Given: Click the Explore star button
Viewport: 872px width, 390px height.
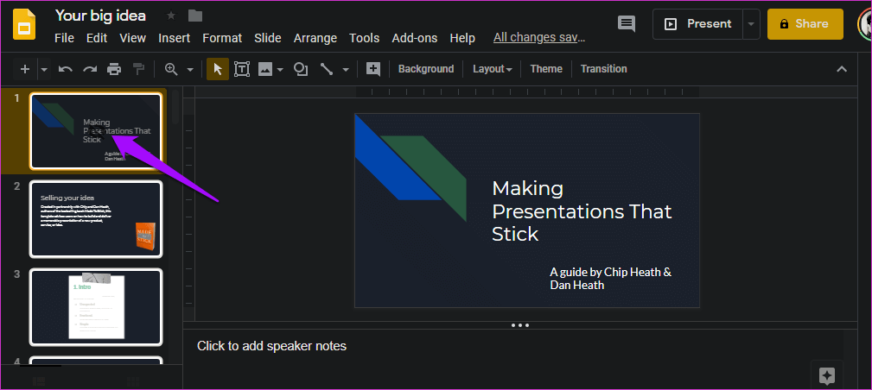Looking at the screenshot, I should [x=826, y=374].
